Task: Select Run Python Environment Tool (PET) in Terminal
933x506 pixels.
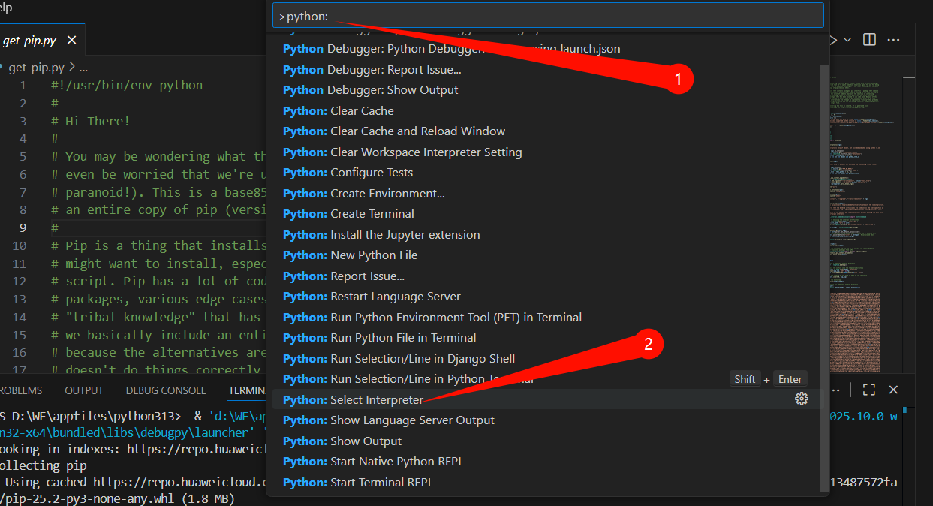Action: tap(548, 317)
